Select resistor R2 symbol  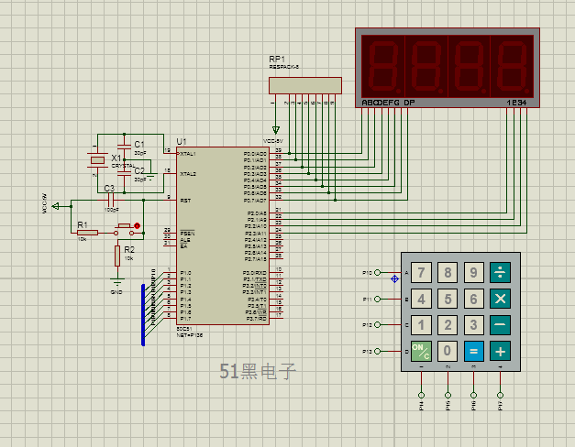(x=117, y=256)
